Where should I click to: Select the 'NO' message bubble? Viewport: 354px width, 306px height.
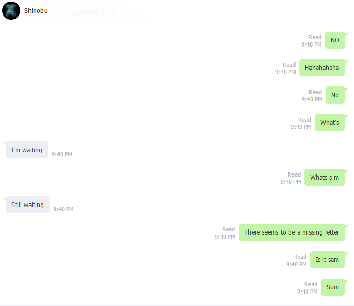coord(335,40)
